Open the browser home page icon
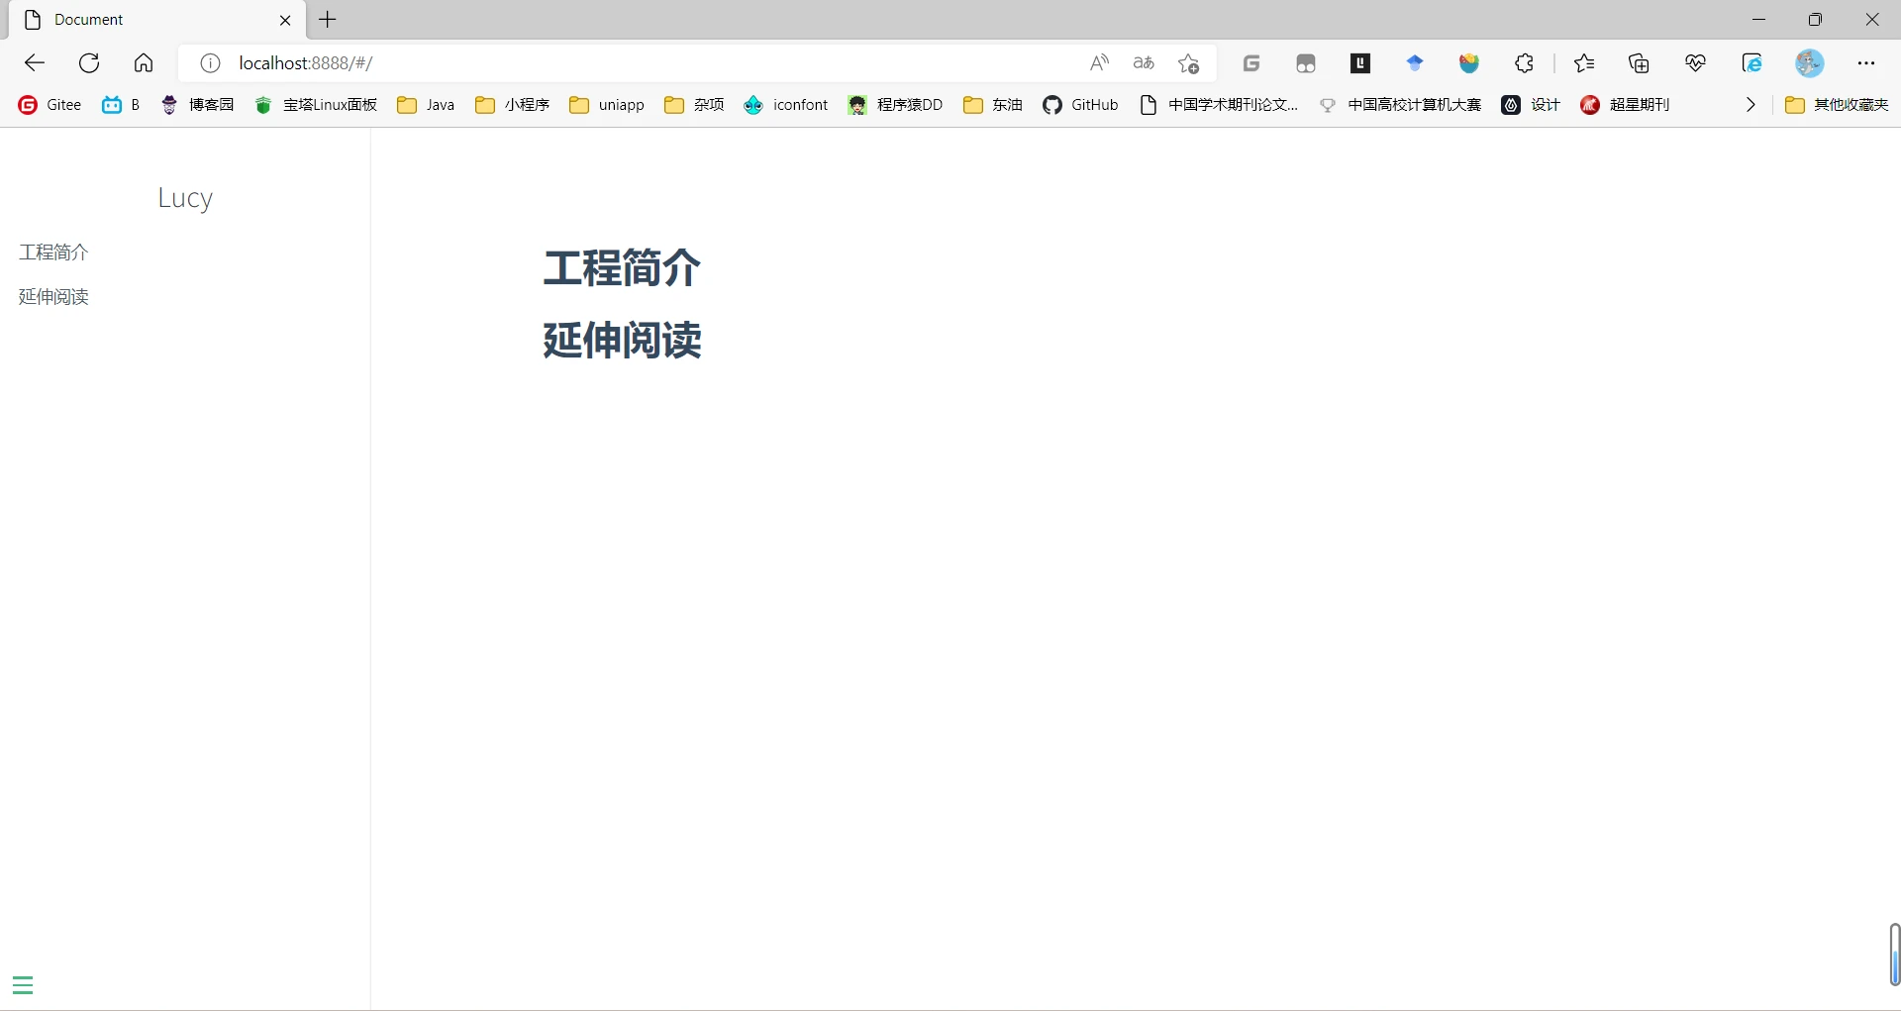Image resolution: width=1901 pixels, height=1011 pixels. [x=144, y=63]
